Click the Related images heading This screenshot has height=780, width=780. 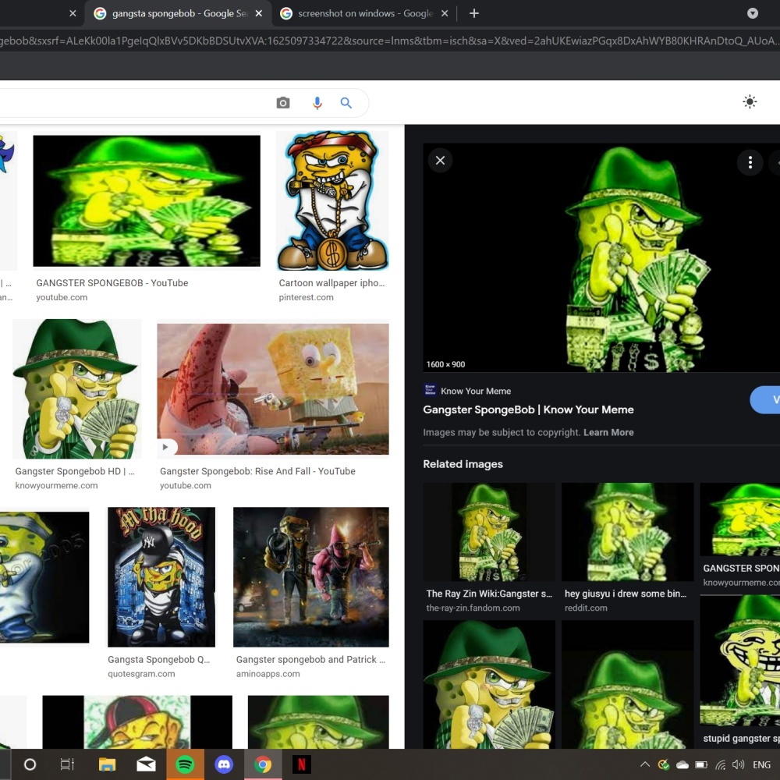pos(463,464)
